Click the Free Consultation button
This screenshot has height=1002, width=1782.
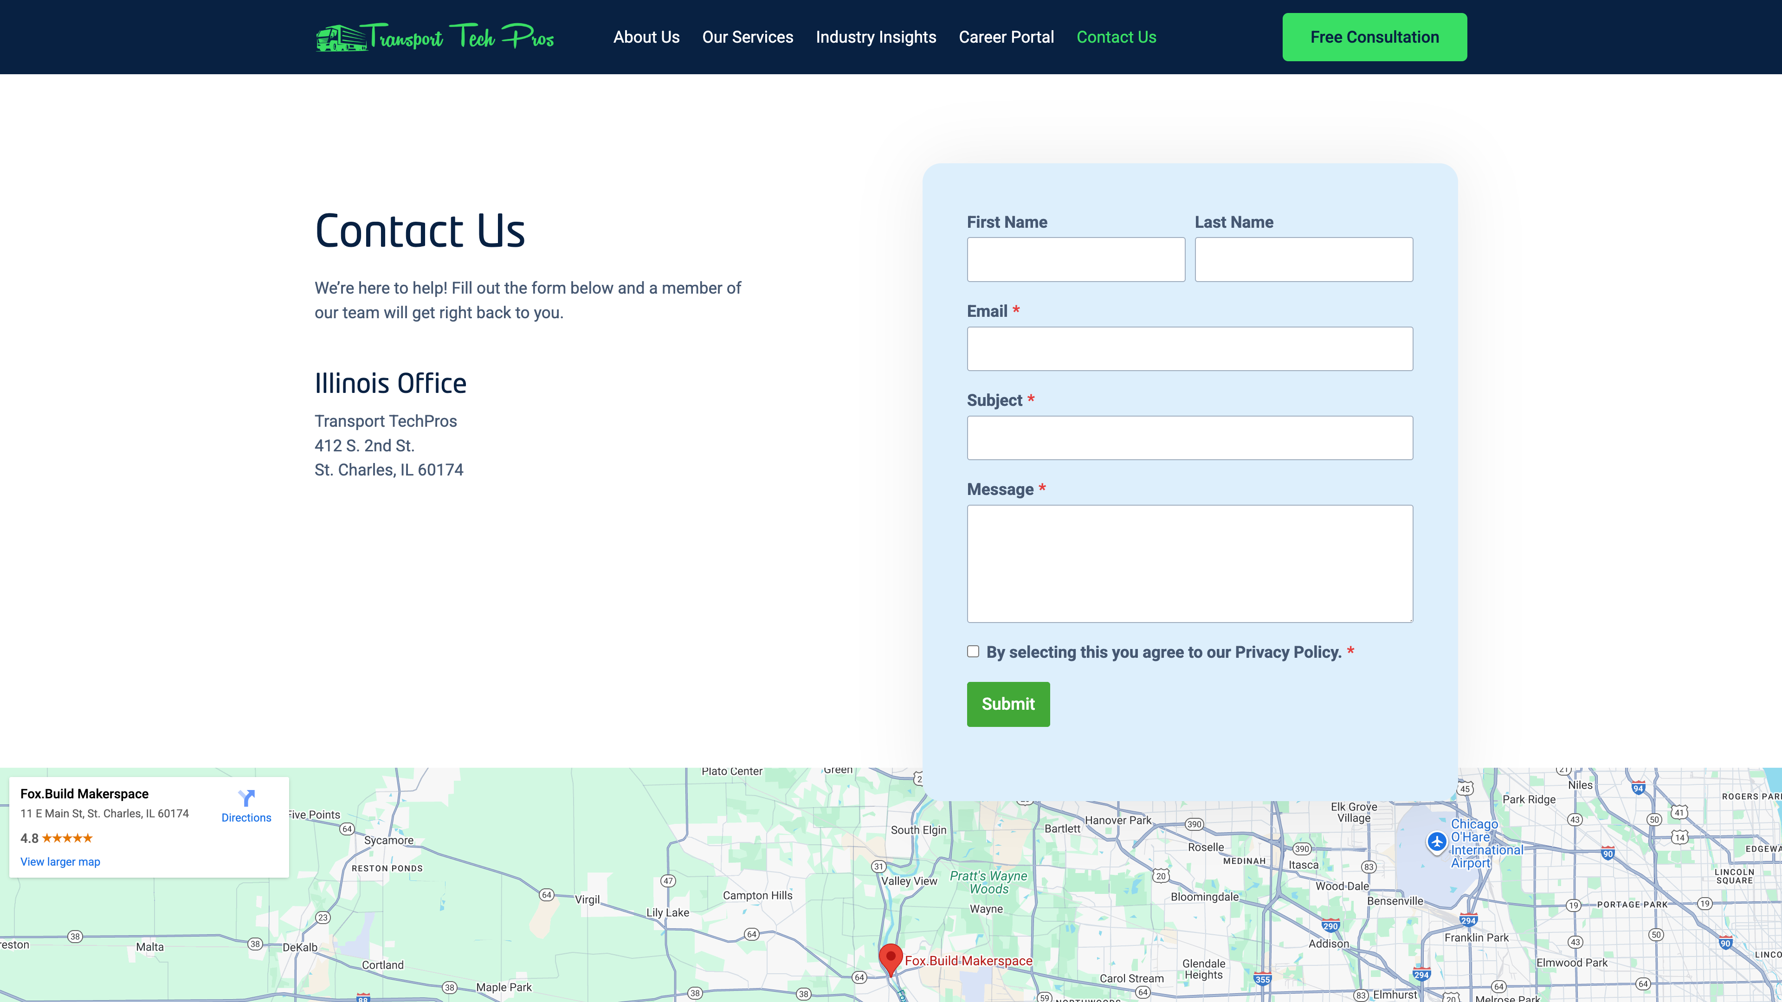coord(1374,37)
